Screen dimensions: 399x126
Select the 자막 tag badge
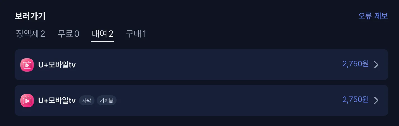pyautogui.click(x=87, y=100)
